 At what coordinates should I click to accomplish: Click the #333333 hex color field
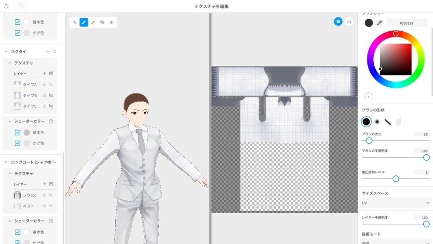(x=406, y=23)
